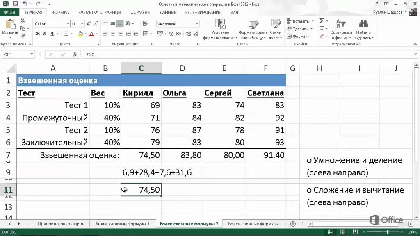
Task: Add a new sheet with plus icon
Action: (293, 224)
